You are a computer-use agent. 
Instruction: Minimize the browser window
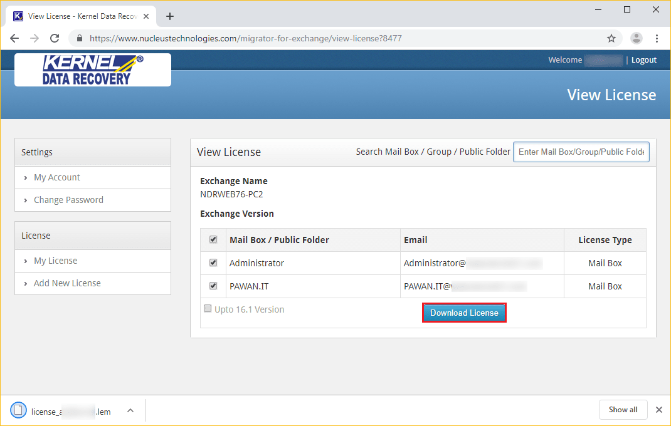[x=598, y=9]
